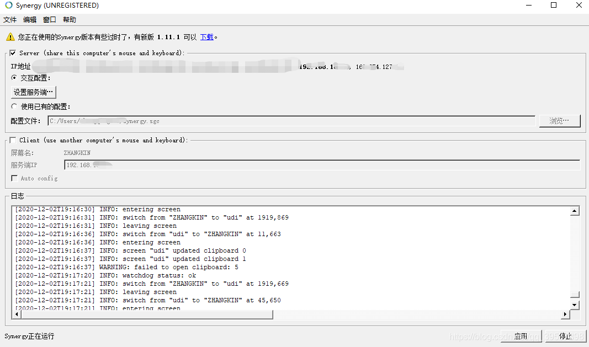Click the log scroll up arrow
This screenshot has height=347, width=589.
tap(574, 211)
